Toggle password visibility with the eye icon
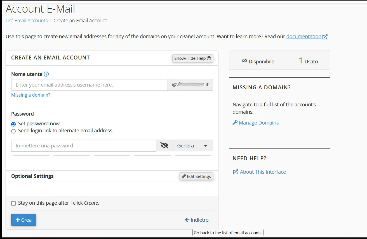The width and height of the screenshot is (367, 239). tap(164, 145)
